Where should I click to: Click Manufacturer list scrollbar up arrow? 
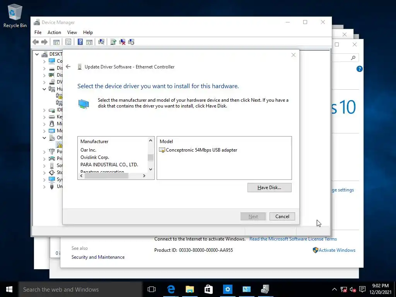point(150,140)
